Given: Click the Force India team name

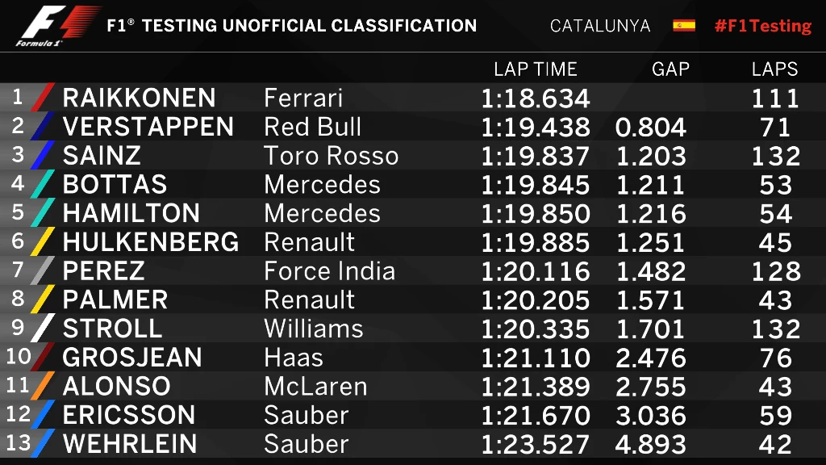Looking at the screenshot, I should tap(329, 271).
